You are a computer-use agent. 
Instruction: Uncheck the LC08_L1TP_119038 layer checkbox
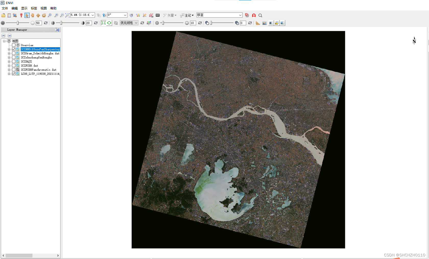14,74
